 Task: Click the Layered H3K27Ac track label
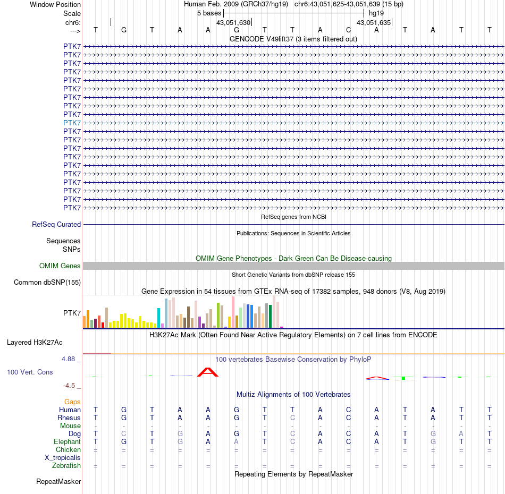click(35, 343)
